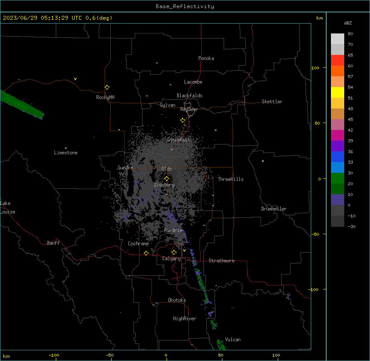Image resolution: width=370 pixels, height=361 pixels.
Task: Click the yellow diamond marker south of RedDeer
Action: [x=182, y=120]
